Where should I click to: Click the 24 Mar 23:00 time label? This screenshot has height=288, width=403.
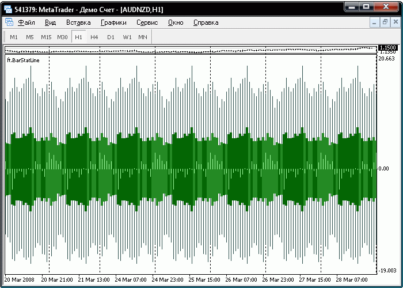pyautogui.click(x=168, y=279)
